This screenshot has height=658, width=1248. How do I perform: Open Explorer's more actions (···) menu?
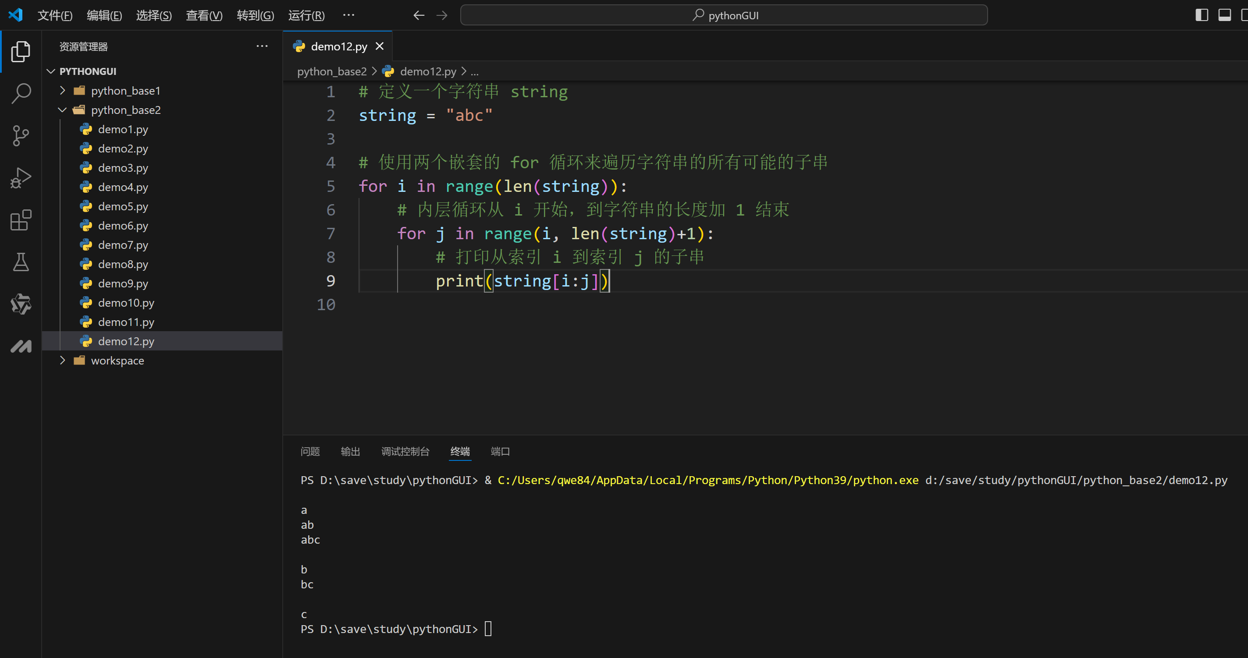[x=262, y=46]
